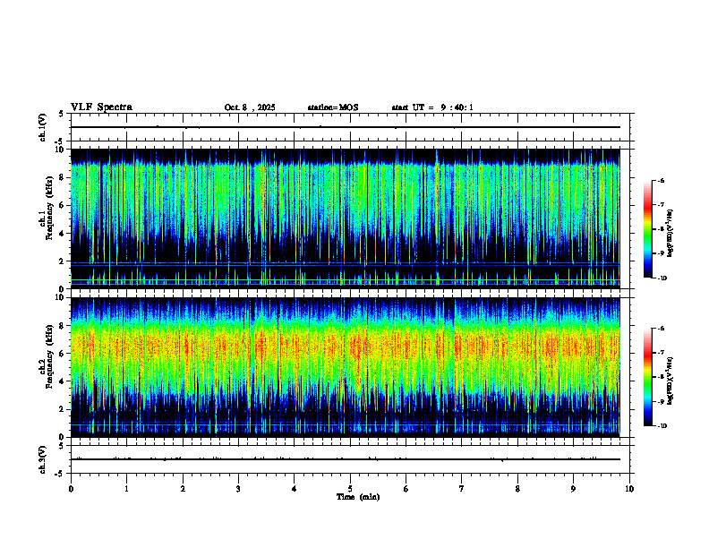Click inside the ch.1 spectrogram panel
709x548 pixels.
click(x=346, y=218)
